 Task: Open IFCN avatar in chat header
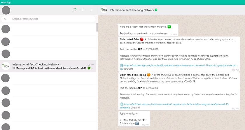104,10
